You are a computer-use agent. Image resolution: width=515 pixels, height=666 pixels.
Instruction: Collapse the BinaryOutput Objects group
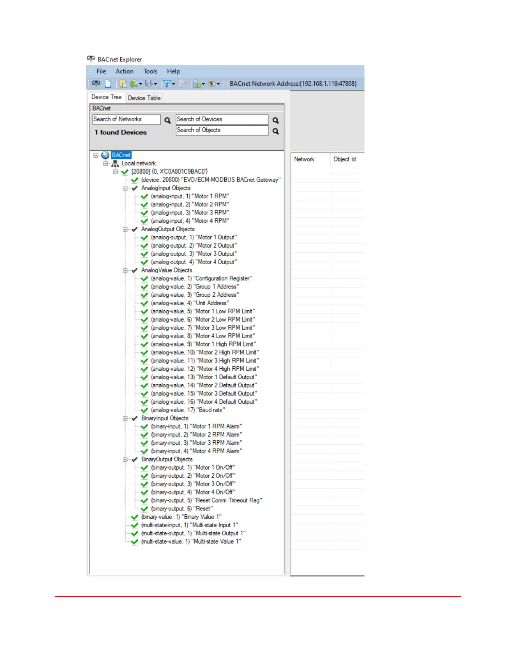[125, 460]
